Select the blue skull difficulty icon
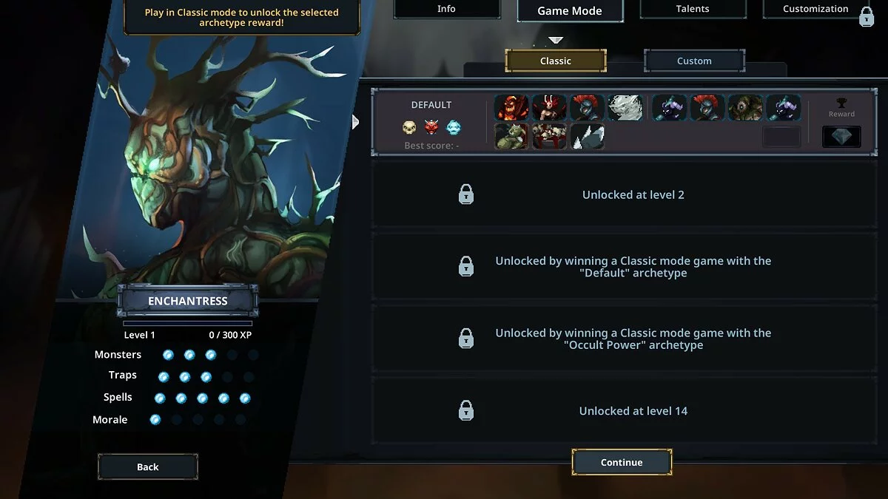Screen dimensions: 888x499 (454, 128)
